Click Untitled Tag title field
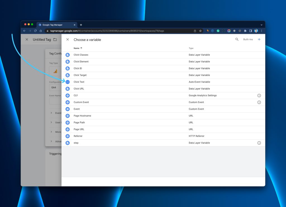 [x=42, y=40]
